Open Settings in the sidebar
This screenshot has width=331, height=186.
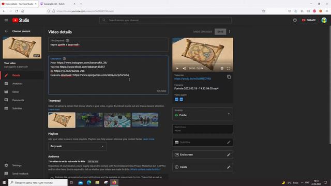tap(22, 165)
